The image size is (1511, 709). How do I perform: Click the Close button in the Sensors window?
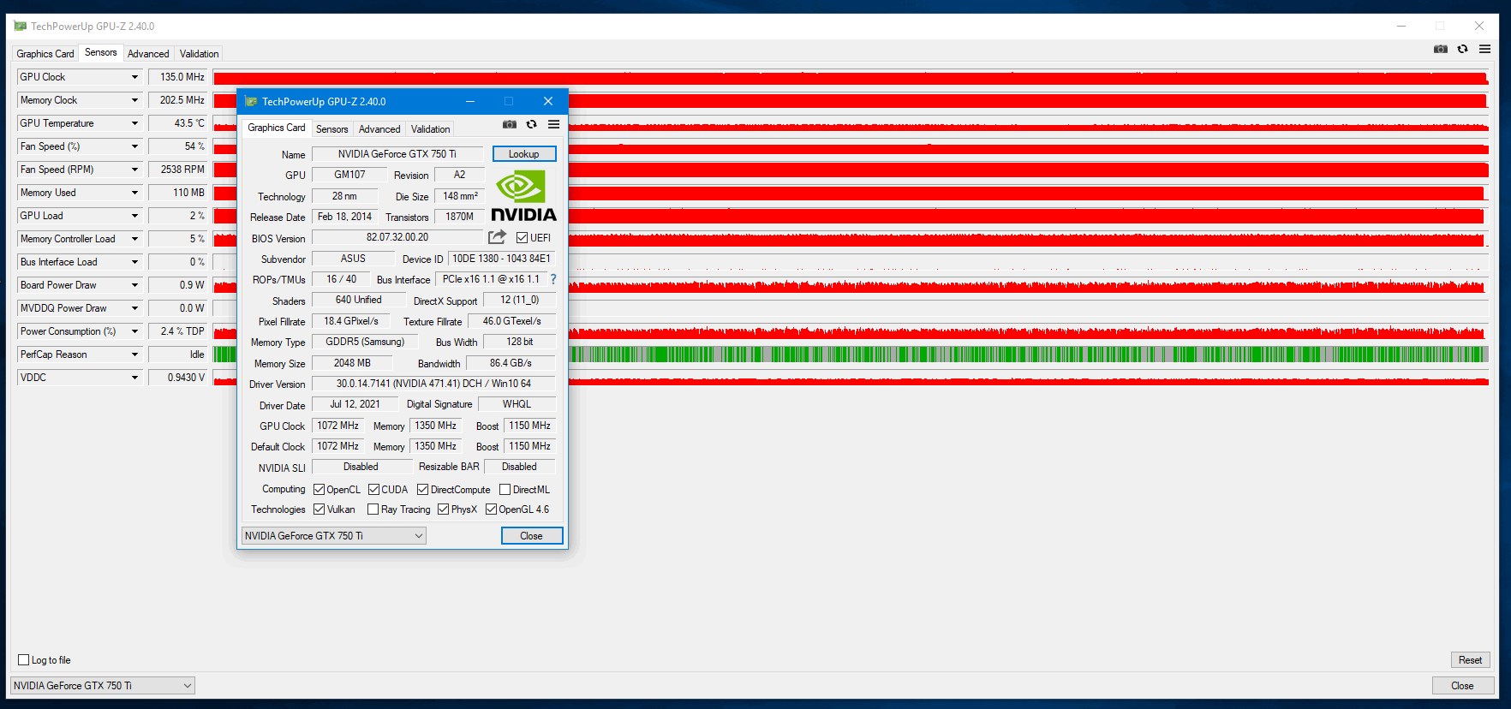pos(1462,686)
